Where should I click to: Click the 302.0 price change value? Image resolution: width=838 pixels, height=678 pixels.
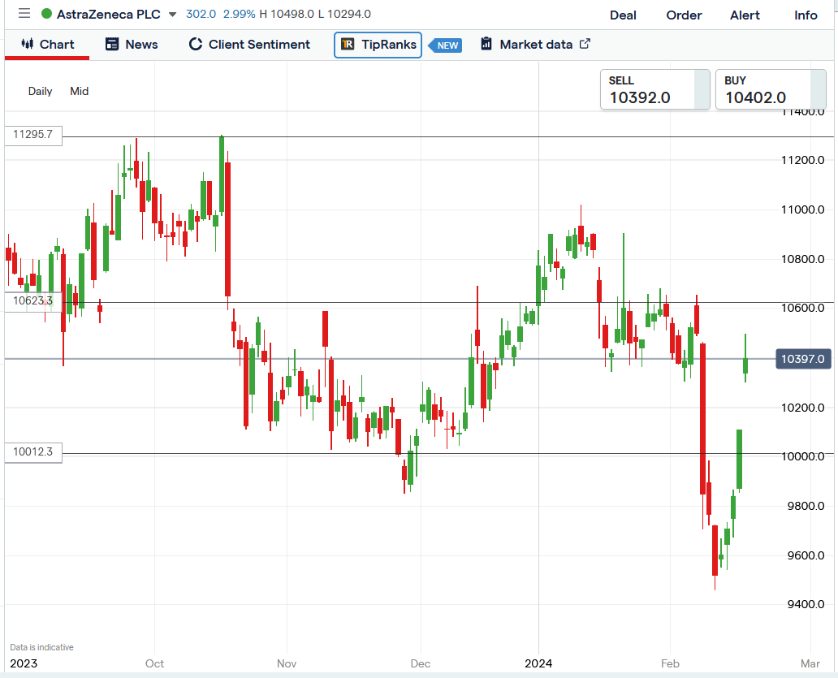201,14
